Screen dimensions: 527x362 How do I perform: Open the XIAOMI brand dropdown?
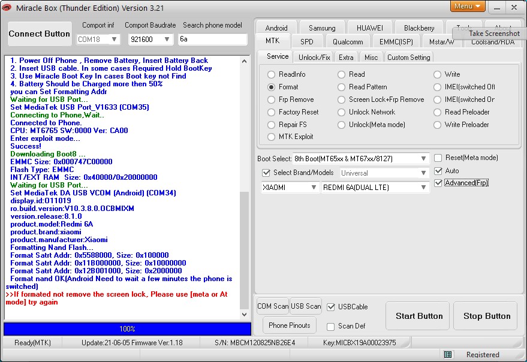point(290,188)
